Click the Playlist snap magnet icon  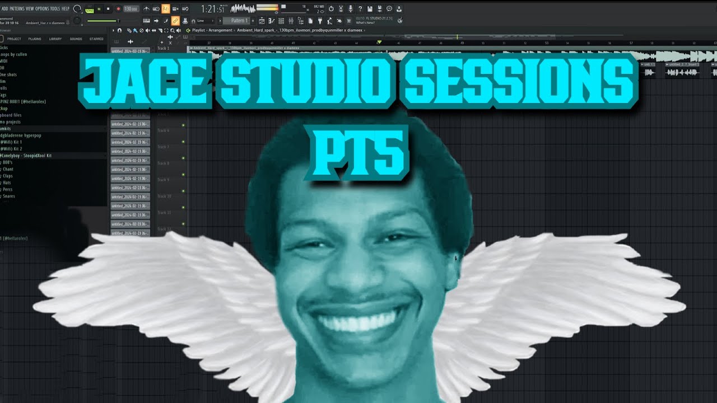click(x=119, y=30)
